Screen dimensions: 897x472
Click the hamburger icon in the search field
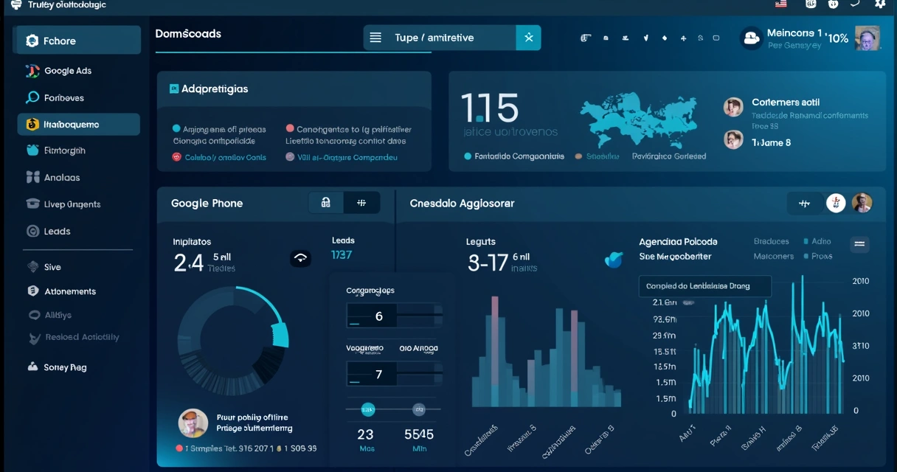pyautogui.click(x=375, y=38)
